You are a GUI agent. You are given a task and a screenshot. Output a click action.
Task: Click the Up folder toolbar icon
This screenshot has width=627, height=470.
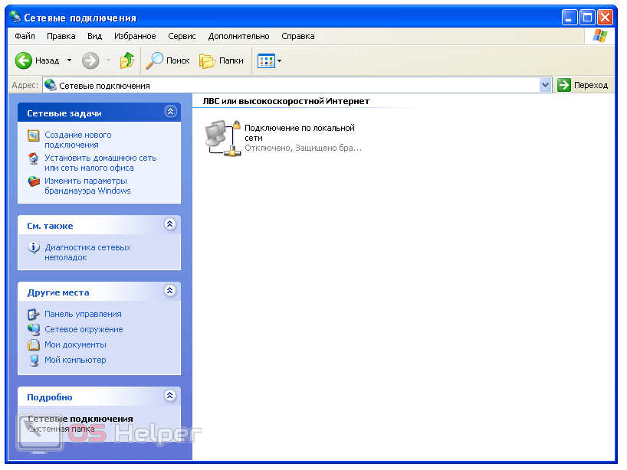[x=127, y=60]
